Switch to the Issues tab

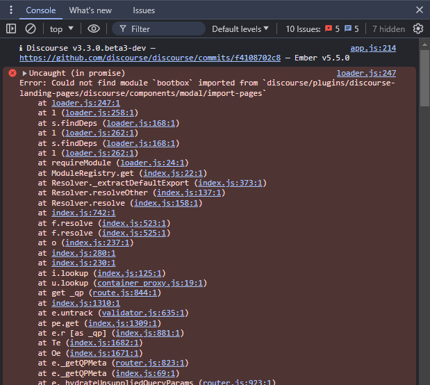(x=144, y=10)
